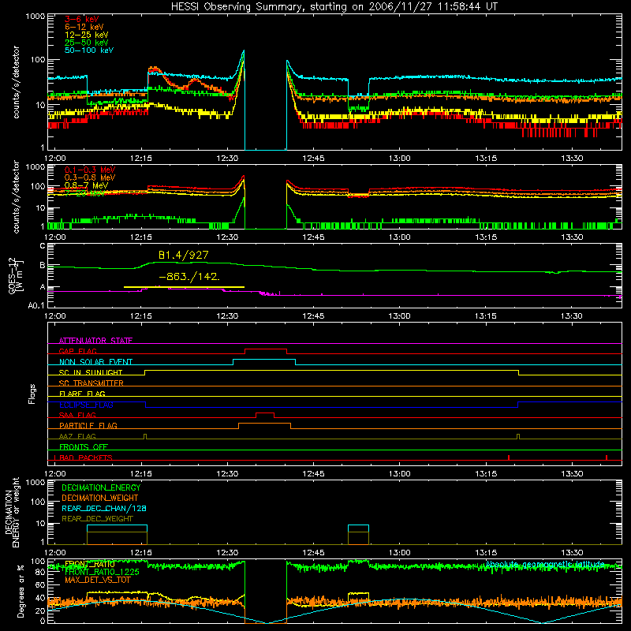
Task: Select the PARTICLE_FLAG label
Action: (x=88, y=425)
